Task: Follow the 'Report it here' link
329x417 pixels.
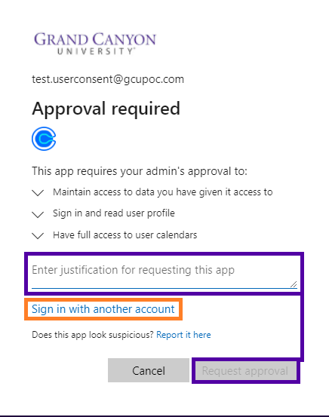Action: coord(183,335)
